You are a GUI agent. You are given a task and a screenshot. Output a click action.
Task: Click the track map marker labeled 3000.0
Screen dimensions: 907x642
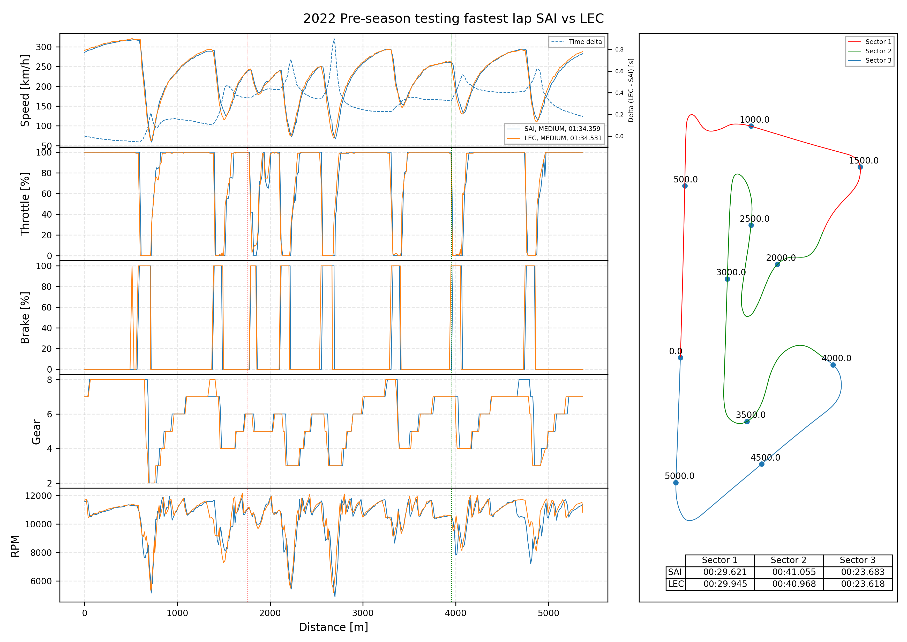tap(727, 279)
